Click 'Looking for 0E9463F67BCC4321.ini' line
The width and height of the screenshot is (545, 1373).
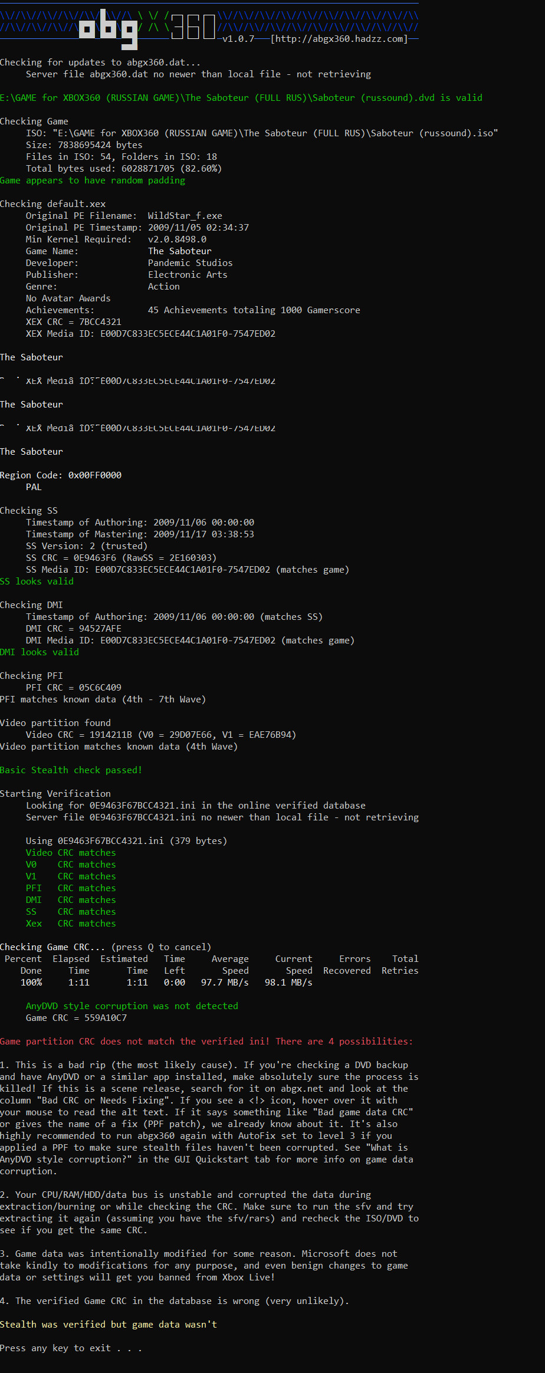pos(196,806)
